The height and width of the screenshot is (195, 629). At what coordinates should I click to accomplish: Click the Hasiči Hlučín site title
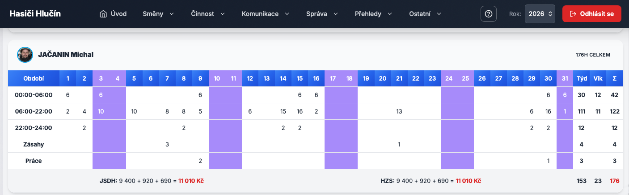pos(35,14)
